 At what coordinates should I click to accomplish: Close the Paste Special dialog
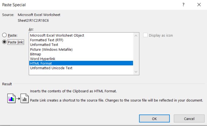[199, 5]
